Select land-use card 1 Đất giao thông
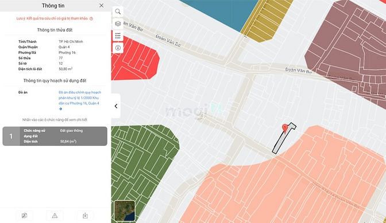This screenshot has width=386, height=223. (55, 136)
